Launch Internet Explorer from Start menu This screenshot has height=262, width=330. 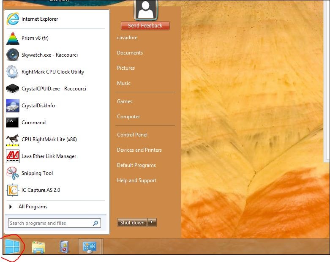(40, 19)
